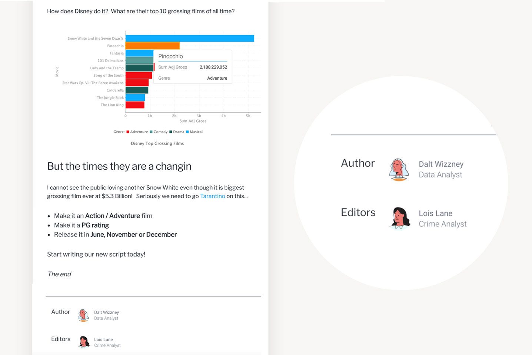Click the large Crime Analyst title in the magnified circle
The image size is (532, 355).
443,224
